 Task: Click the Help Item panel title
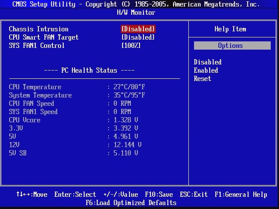point(230,29)
